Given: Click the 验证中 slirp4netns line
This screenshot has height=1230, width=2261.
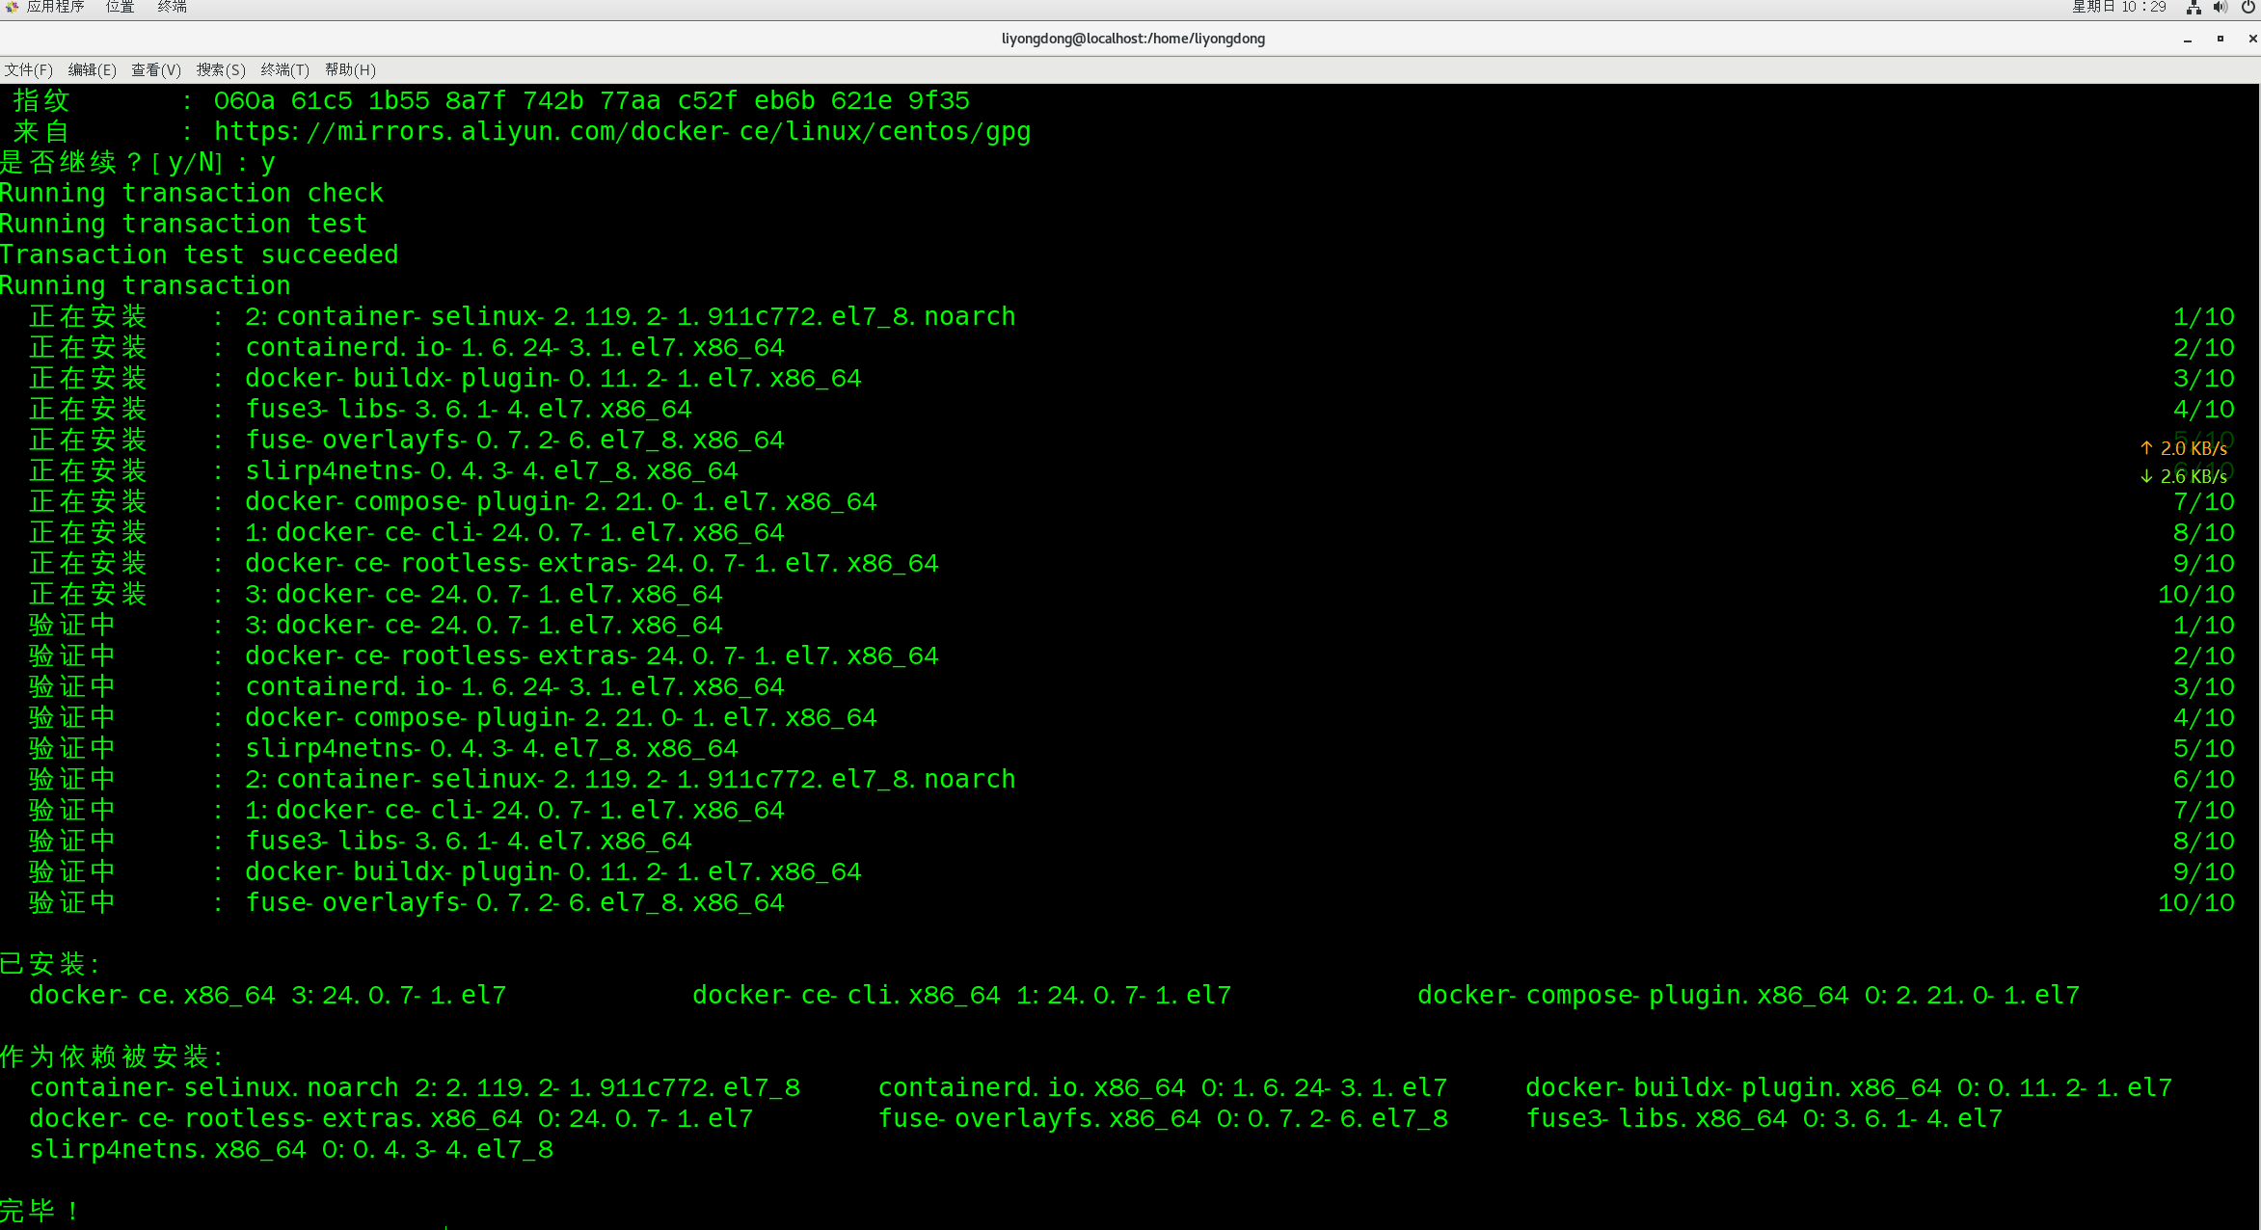Looking at the screenshot, I should 1132,748.
